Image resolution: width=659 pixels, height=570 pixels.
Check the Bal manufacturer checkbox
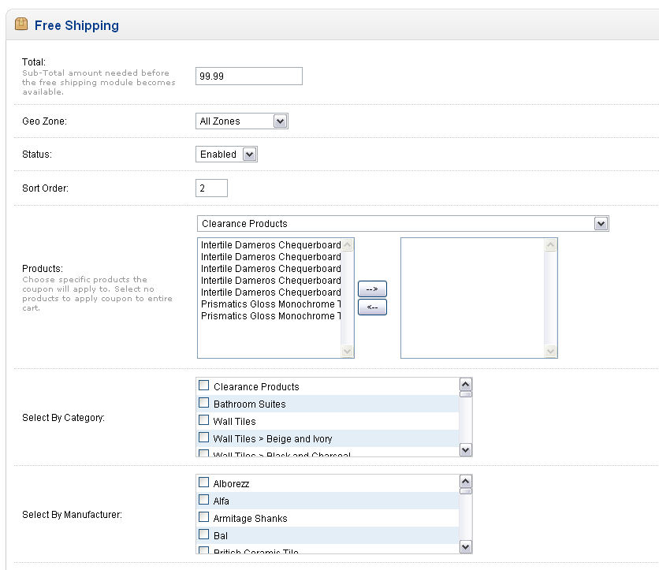click(204, 535)
